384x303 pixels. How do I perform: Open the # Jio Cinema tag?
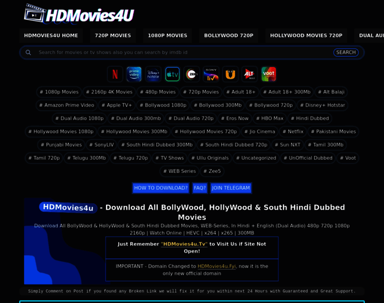click(260, 132)
